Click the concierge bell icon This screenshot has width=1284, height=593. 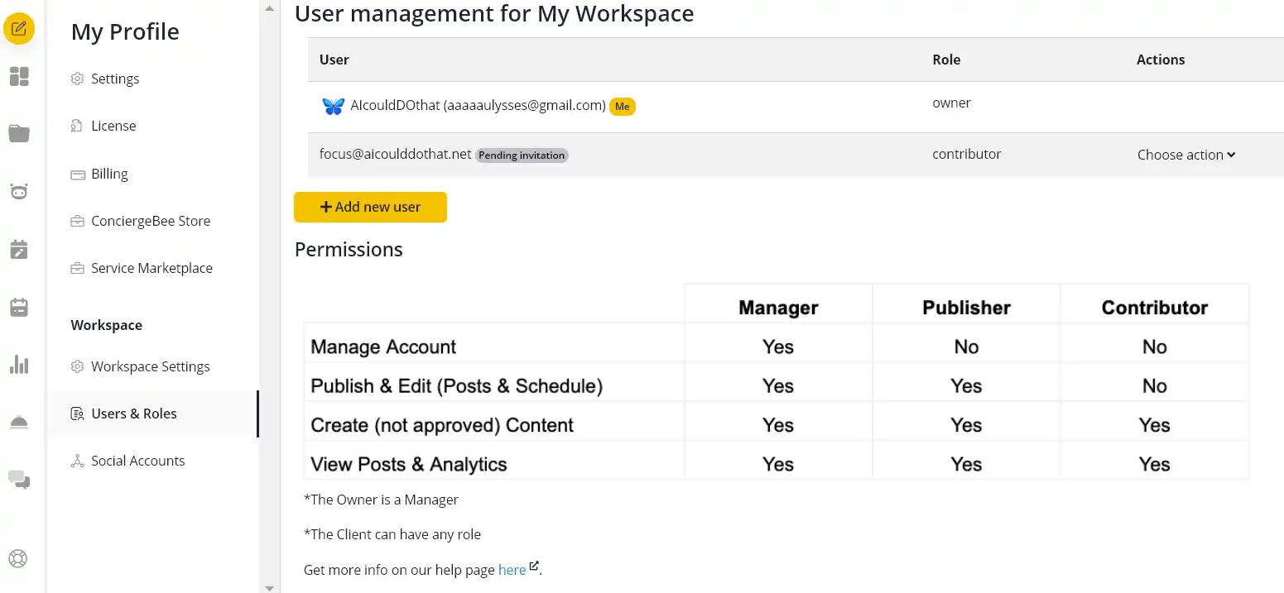[x=19, y=422]
